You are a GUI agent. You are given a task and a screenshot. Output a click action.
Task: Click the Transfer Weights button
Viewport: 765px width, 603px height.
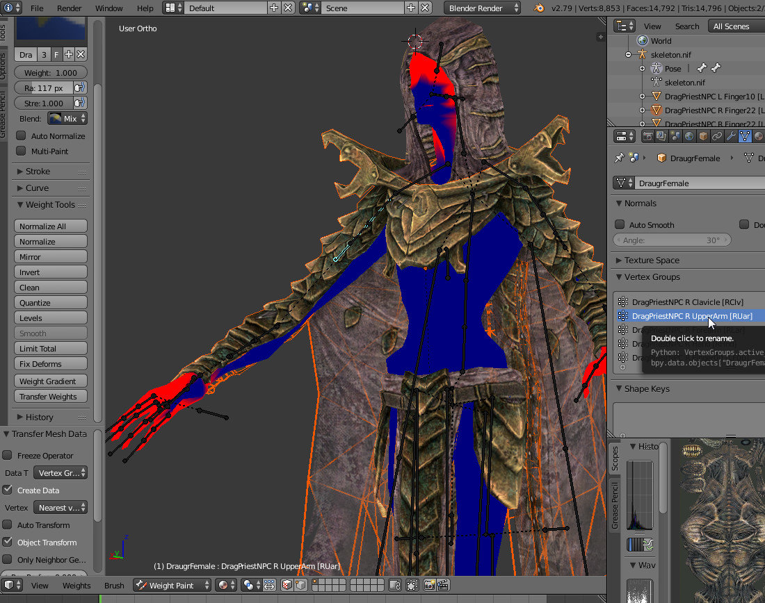[x=51, y=396]
